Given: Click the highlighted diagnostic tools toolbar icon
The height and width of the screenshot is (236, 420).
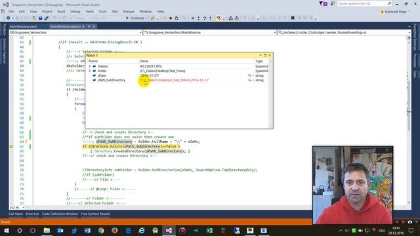Looking at the screenshot, I should [219, 18].
